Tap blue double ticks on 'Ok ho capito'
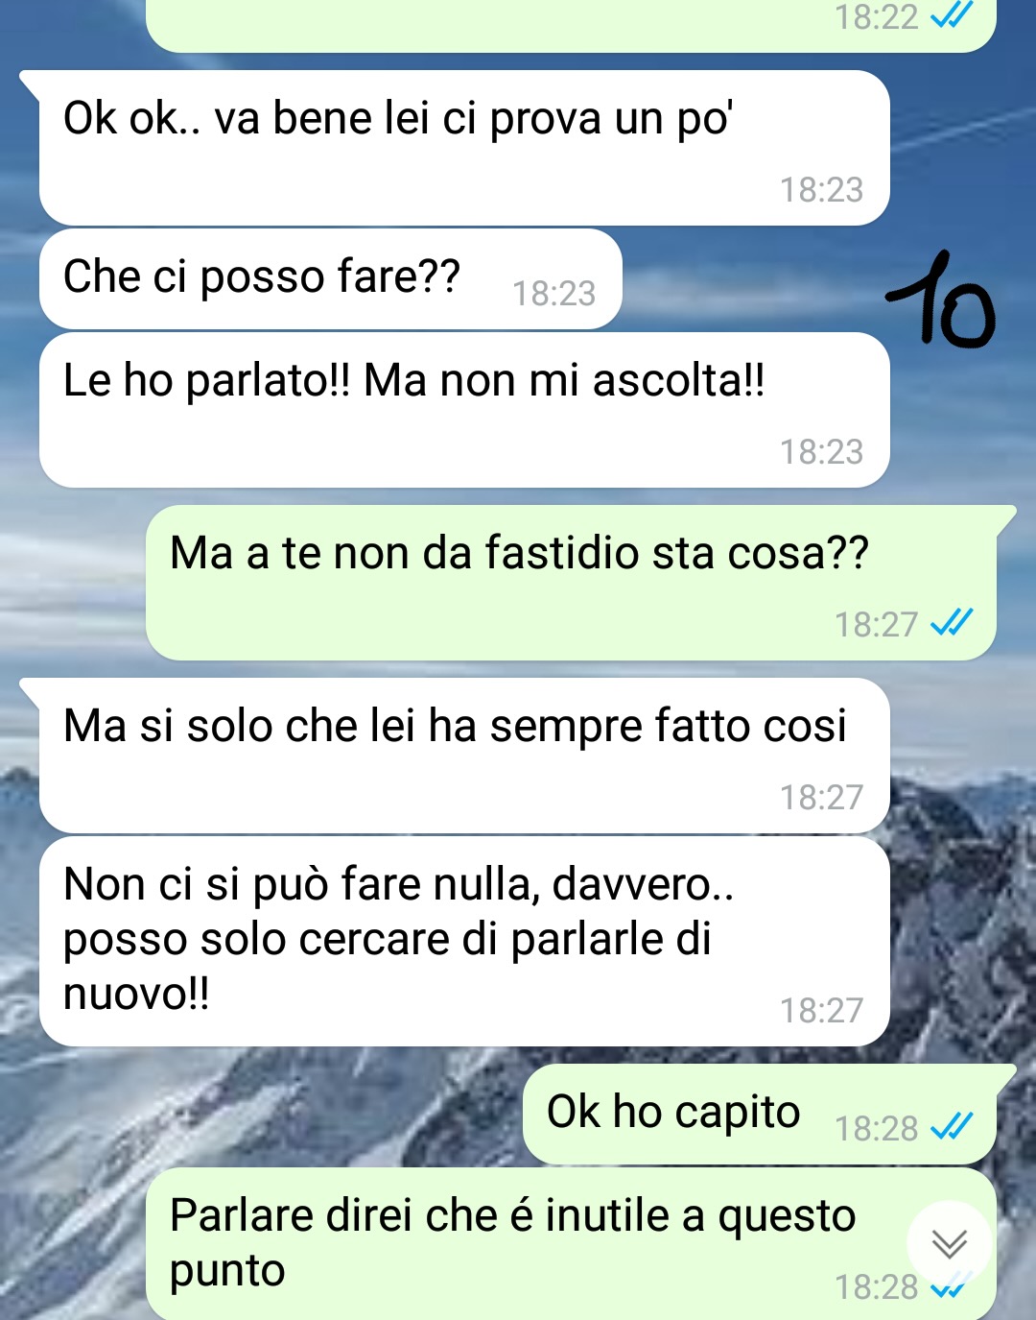The width and height of the screenshot is (1036, 1320). click(x=952, y=1126)
